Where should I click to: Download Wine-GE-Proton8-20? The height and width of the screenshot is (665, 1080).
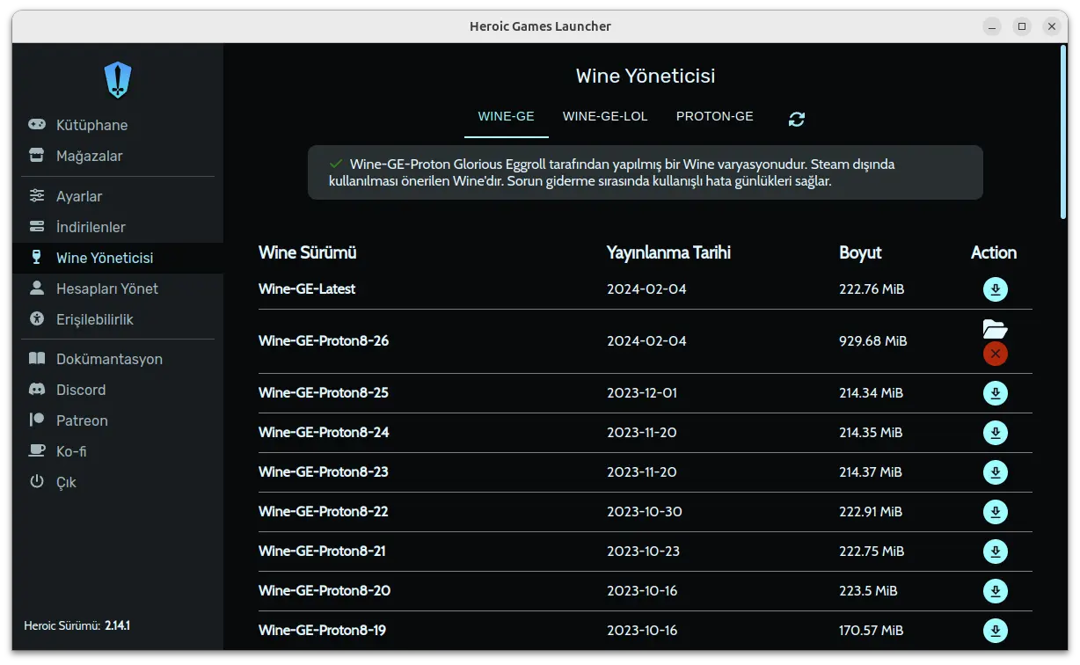click(x=996, y=591)
